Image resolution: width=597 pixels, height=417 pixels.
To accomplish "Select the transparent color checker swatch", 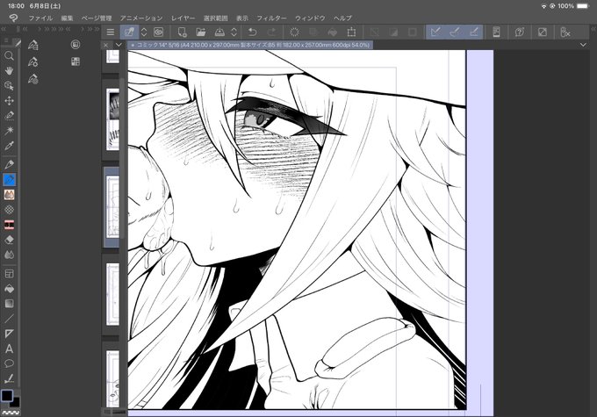I will [11, 413].
